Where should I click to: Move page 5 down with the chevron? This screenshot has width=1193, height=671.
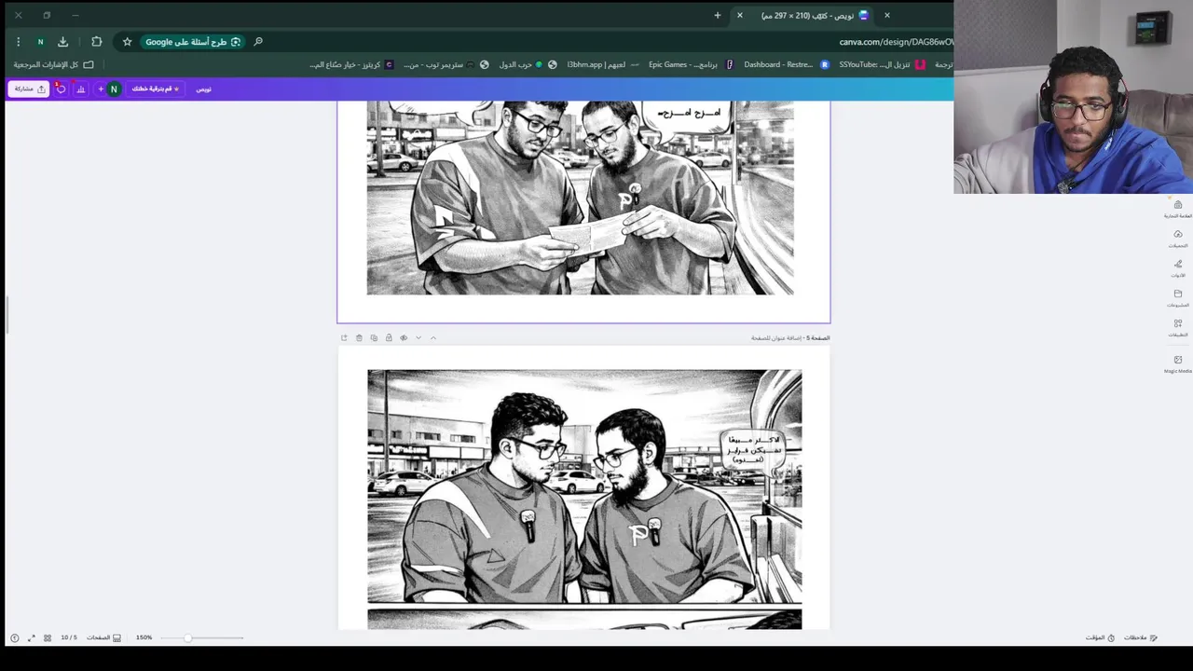[418, 337]
